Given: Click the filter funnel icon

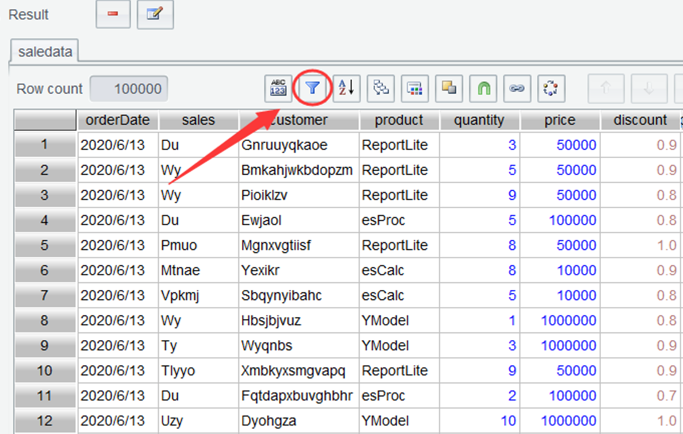Looking at the screenshot, I should tap(312, 88).
